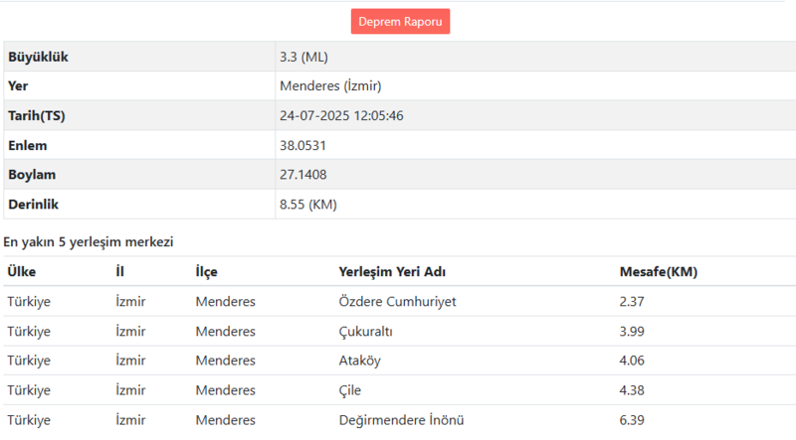Click the Ülke column header
The image size is (796, 440).
tap(22, 271)
